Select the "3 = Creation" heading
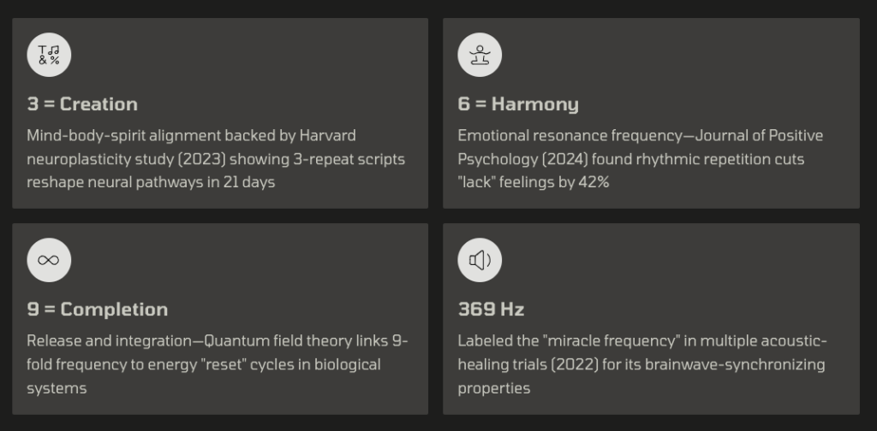The width and height of the screenshot is (877, 431). (x=82, y=104)
